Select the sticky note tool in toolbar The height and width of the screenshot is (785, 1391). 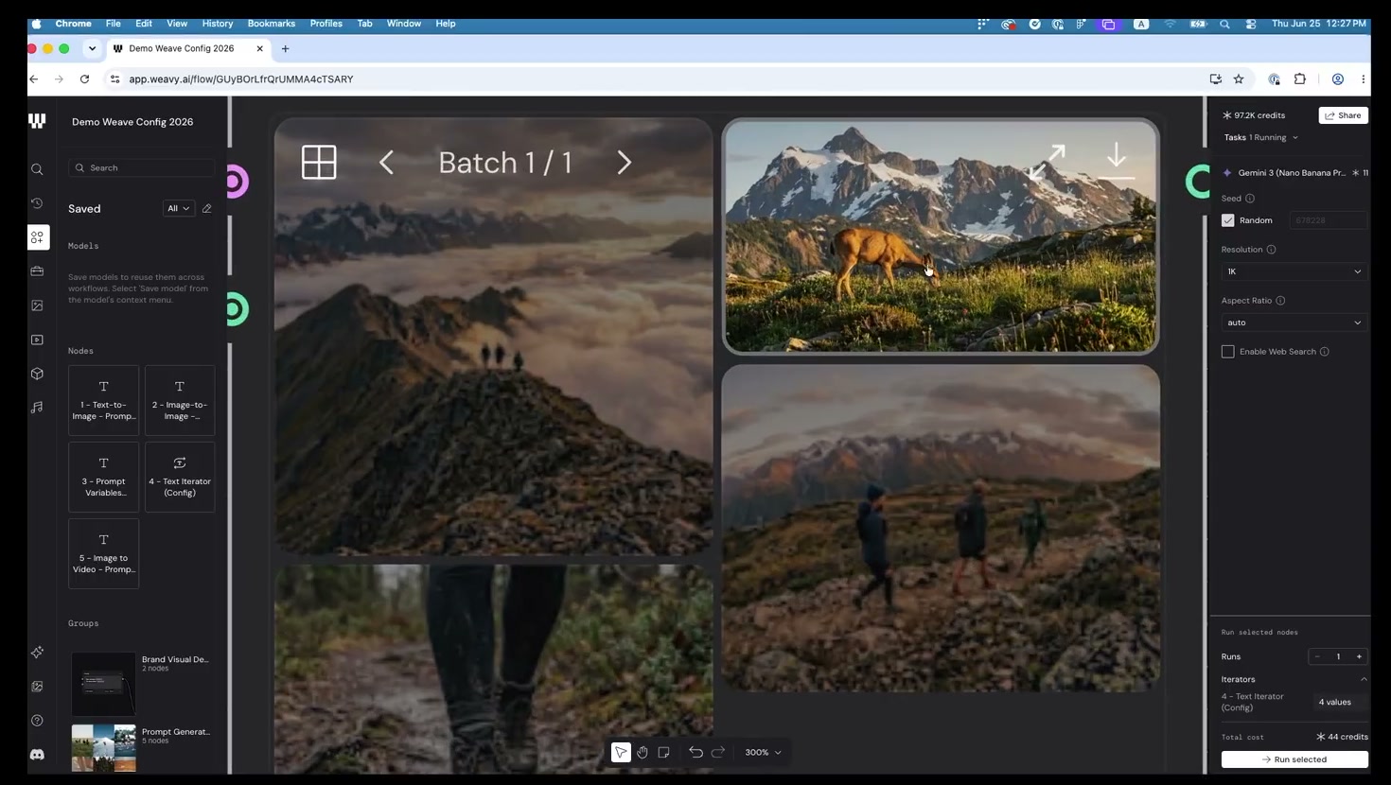664,752
